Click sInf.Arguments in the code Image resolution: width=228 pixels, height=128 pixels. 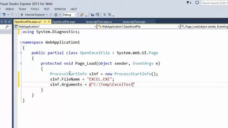[66, 85]
